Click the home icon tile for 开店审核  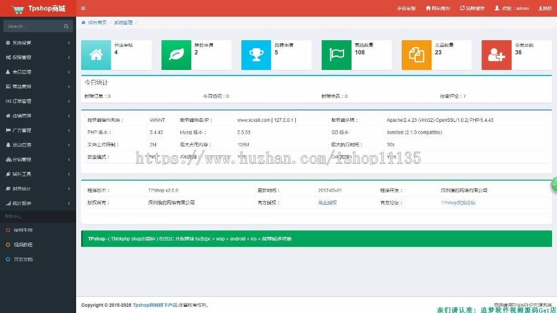[96, 54]
